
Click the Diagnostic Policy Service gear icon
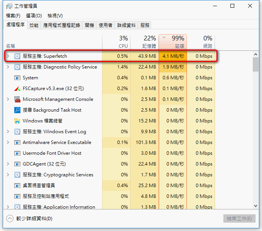17,67
